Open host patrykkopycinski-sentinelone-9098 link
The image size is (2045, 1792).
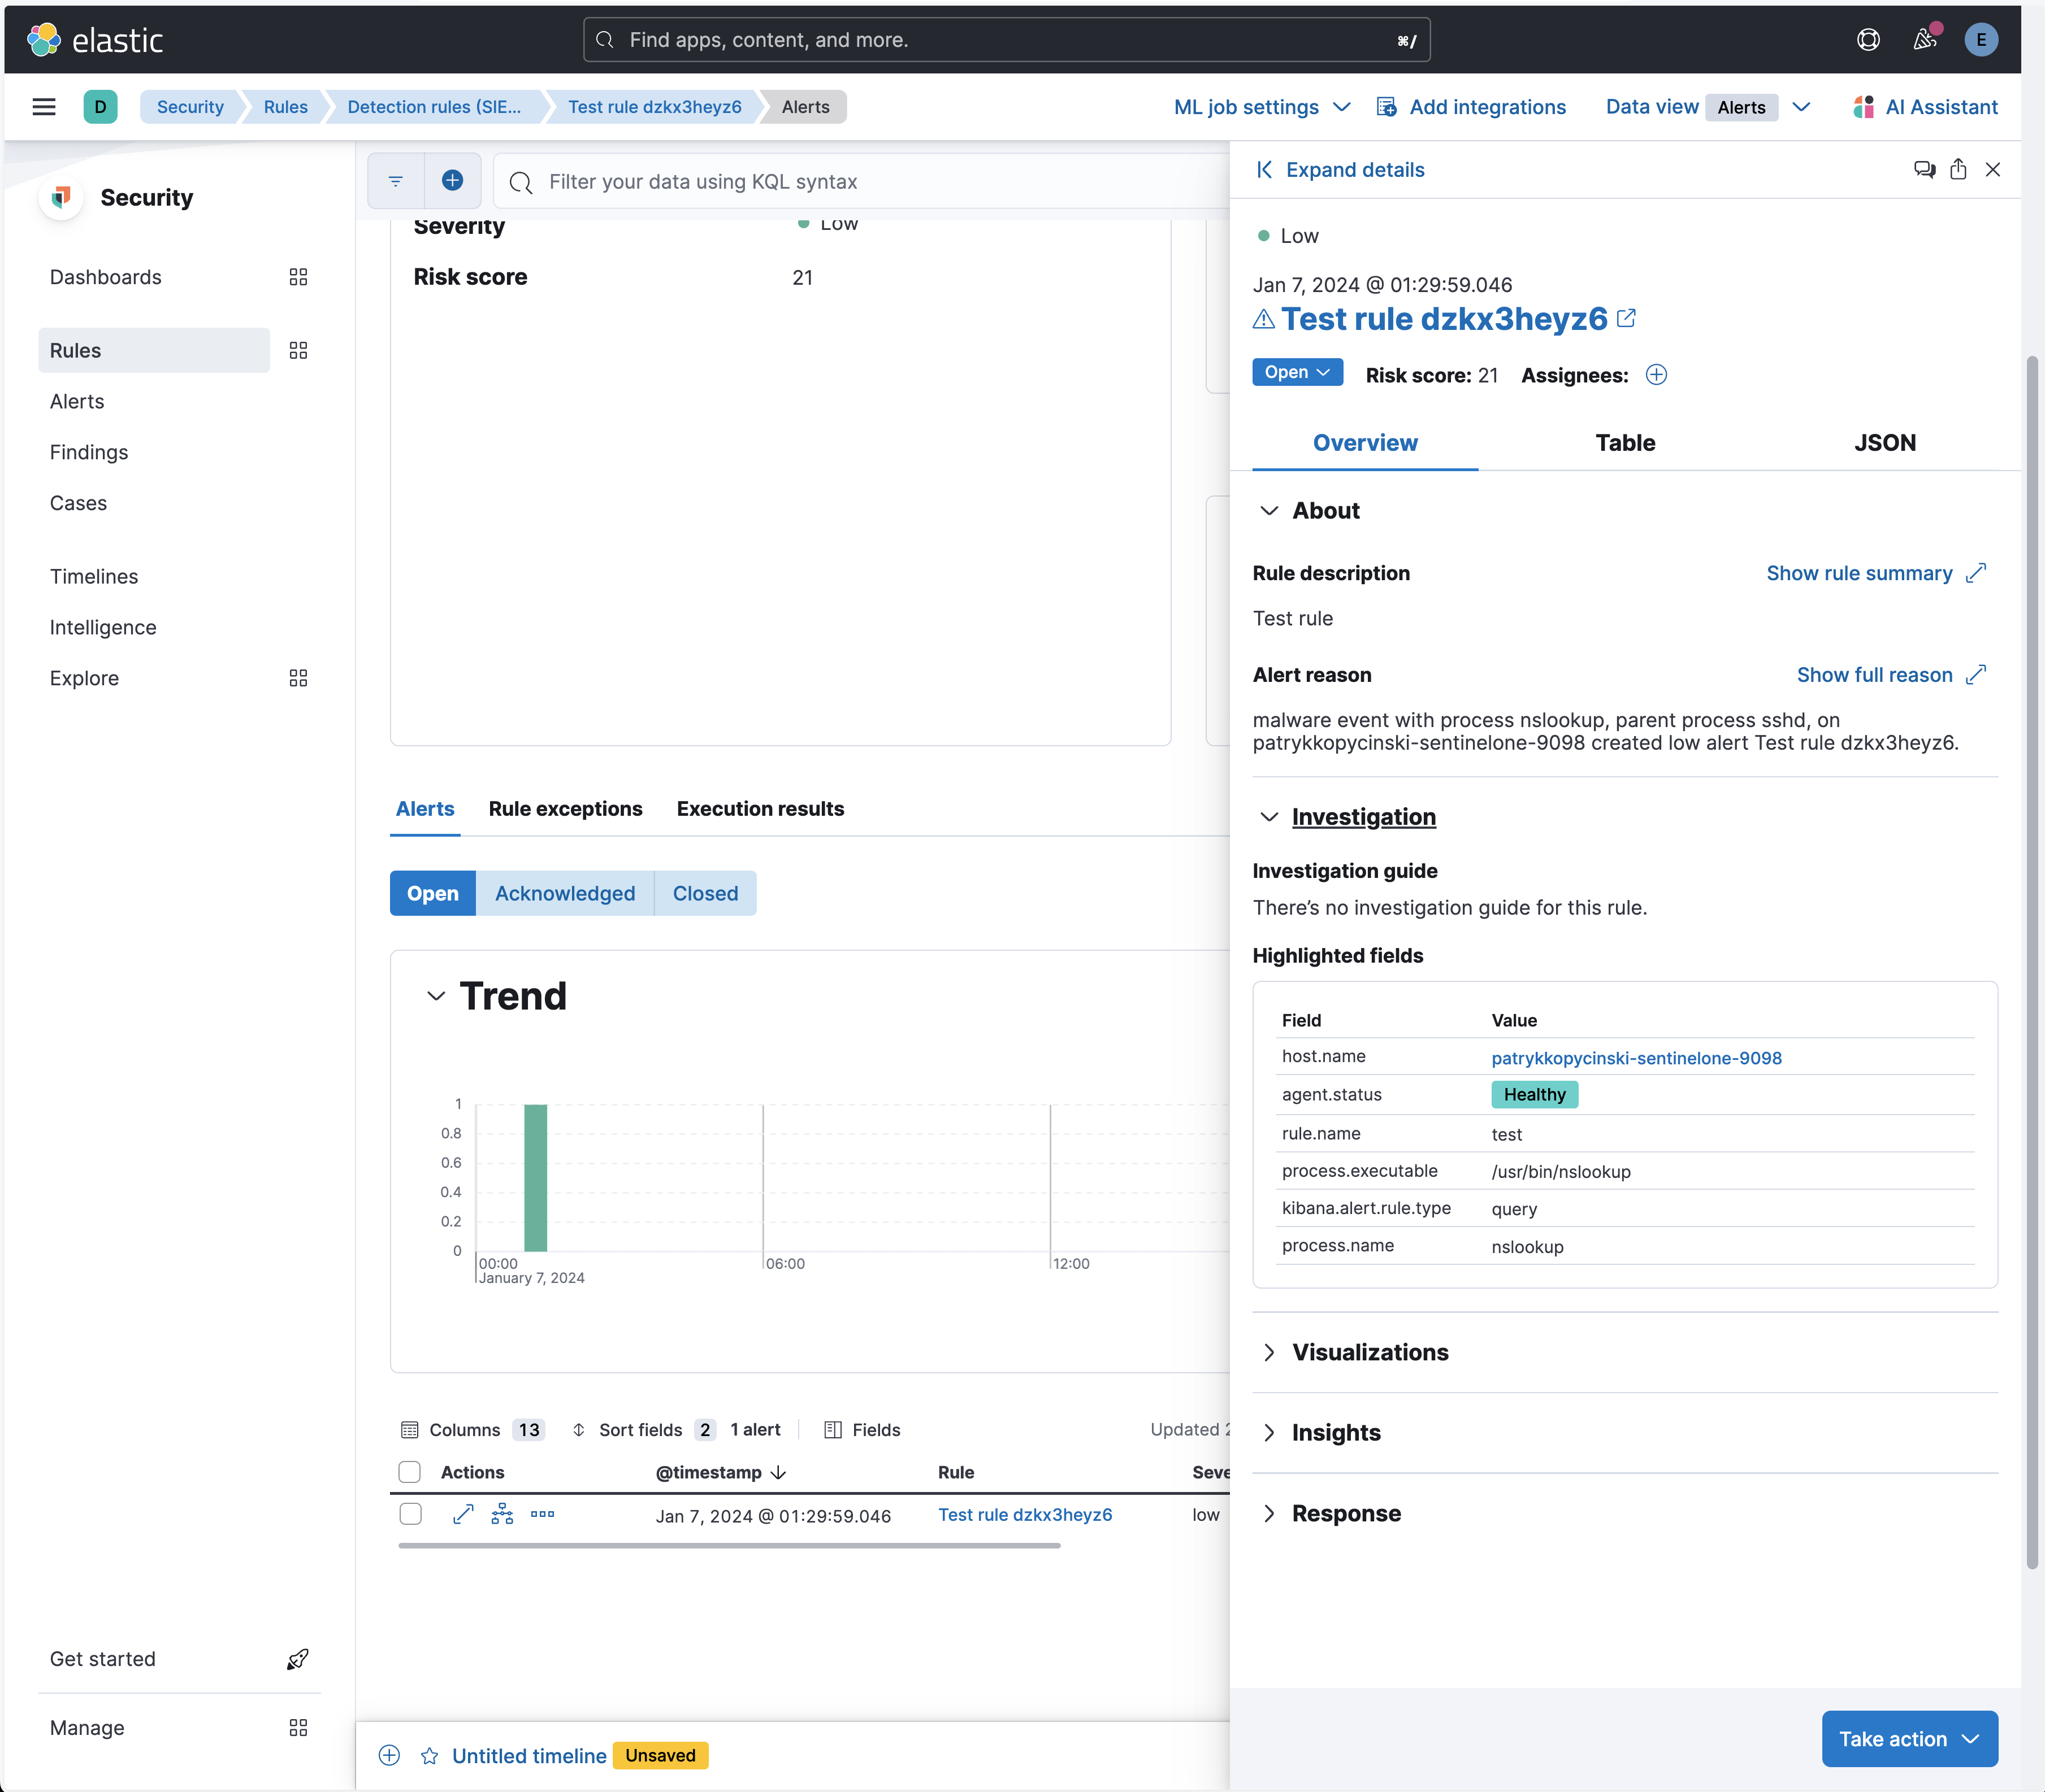[1637, 1058]
